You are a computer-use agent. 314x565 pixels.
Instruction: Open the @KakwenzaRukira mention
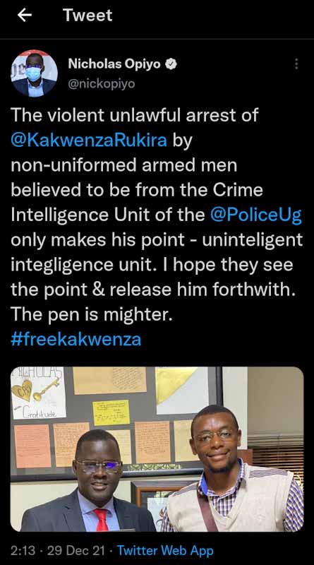(89, 140)
